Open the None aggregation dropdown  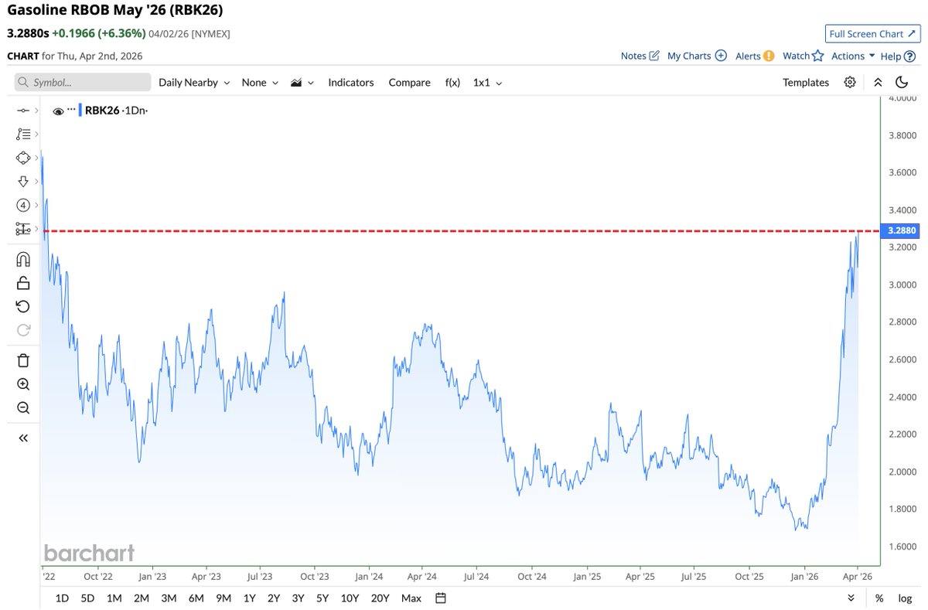[x=258, y=82]
